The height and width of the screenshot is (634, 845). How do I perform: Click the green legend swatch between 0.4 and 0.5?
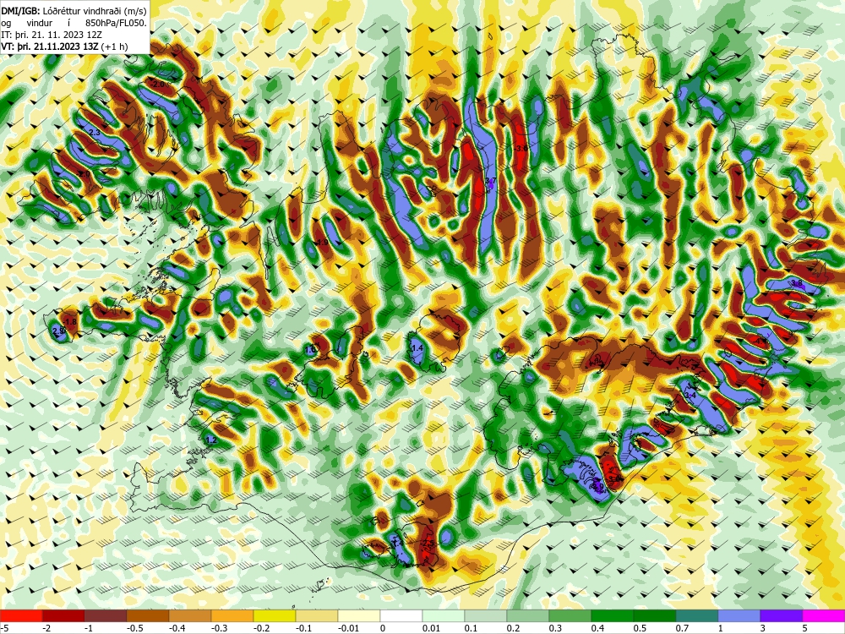click(613, 615)
